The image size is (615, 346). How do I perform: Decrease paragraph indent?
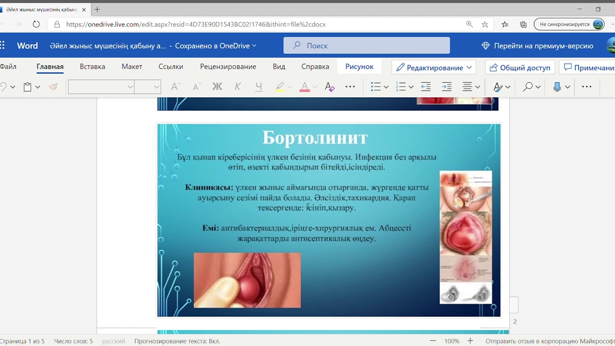(x=426, y=87)
